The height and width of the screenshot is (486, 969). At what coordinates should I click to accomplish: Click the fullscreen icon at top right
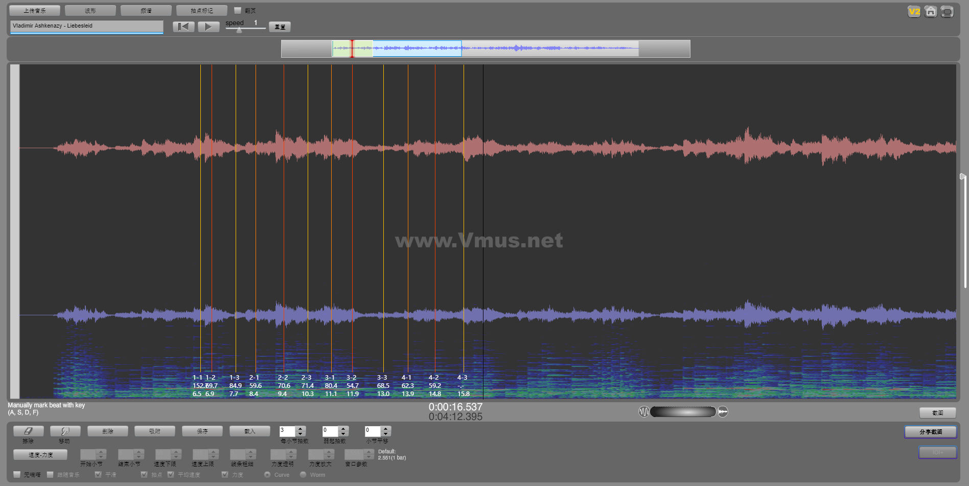point(947,12)
